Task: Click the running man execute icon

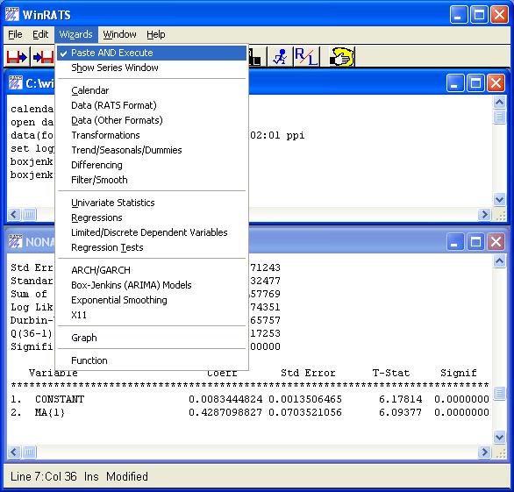Action: pos(280,57)
